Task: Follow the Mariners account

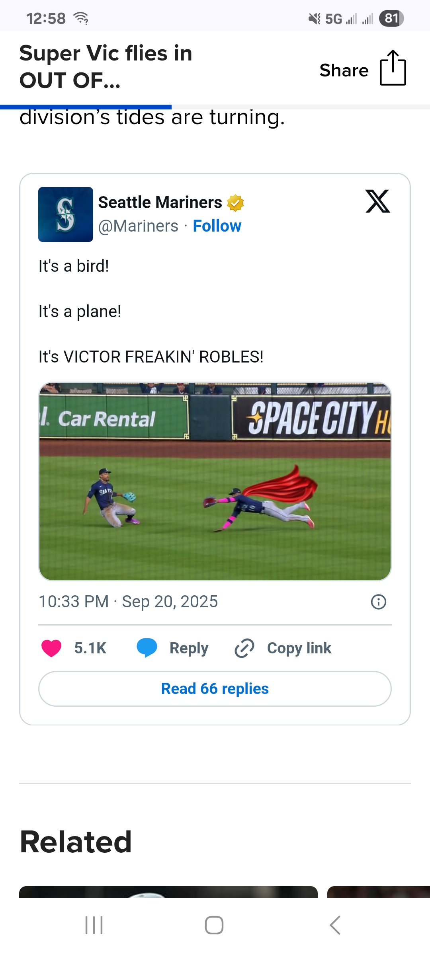Action: [x=217, y=226]
